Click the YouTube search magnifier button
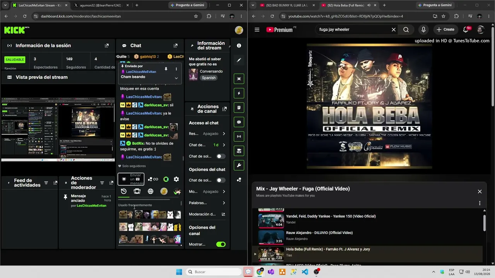This screenshot has height=278, width=495. [x=406, y=30]
